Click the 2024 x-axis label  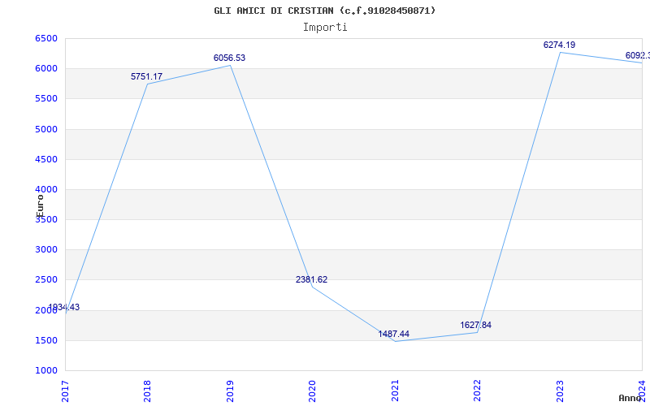[642, 391]
